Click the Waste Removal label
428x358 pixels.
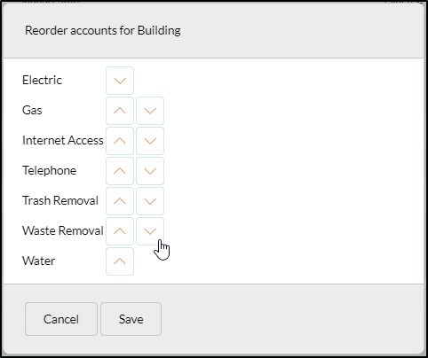point(63,230)
